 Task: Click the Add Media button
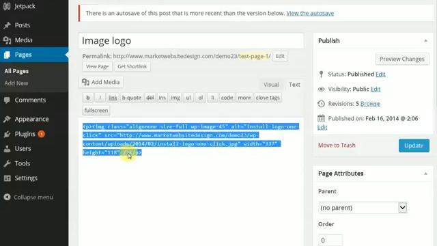point(101,82)
